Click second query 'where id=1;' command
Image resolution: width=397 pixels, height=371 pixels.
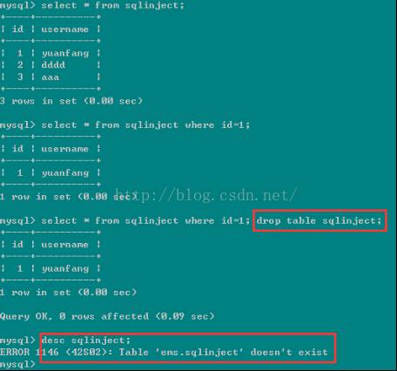pyautogui.click(x=124, y=125)
